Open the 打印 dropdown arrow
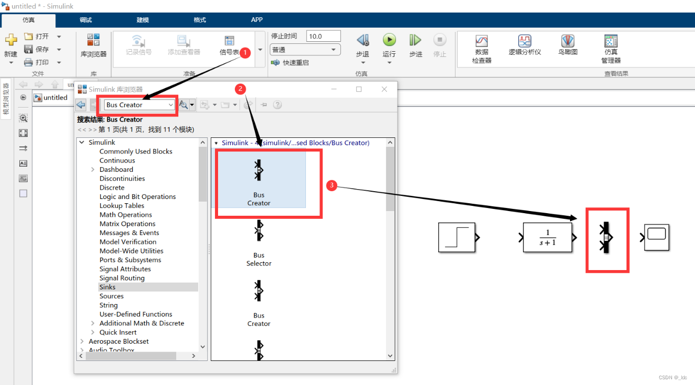Viewport: 695px width, 385px height. (59, 62)
